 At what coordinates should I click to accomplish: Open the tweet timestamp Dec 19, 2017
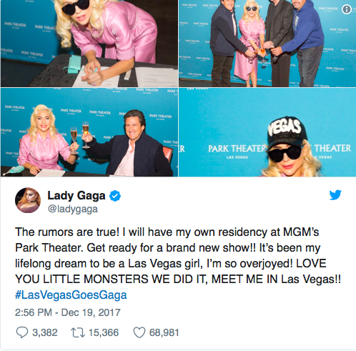pyautogui.click(x=68, y=312)
